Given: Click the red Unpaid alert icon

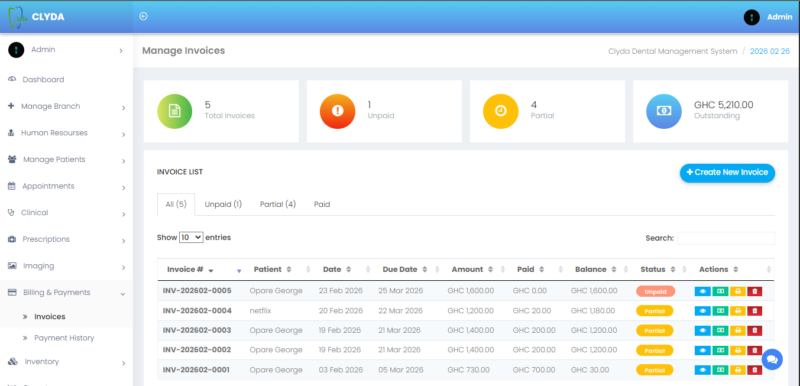Looking at the screenshot, I should coord(338,111).
